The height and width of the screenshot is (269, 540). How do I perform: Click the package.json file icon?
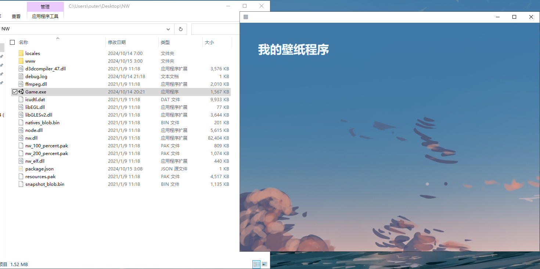tap(21, 169)
